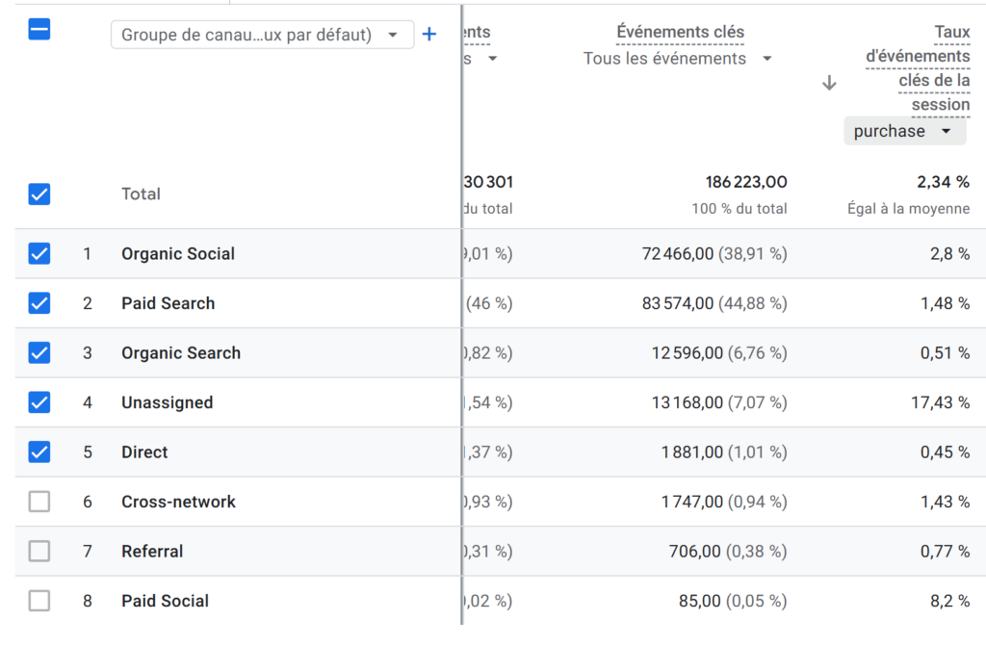Deselect the Unassigned row checkbox

click(39, 402)
